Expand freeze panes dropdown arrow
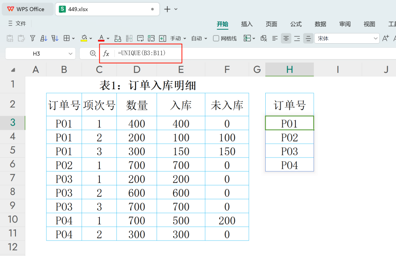The image size is (396, 256). [x=254, y=39]
